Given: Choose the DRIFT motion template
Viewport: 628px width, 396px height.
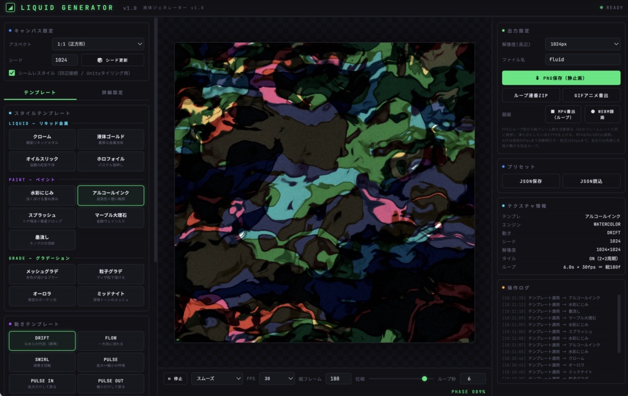Looking at the screenshot, I should click(x=42, y=341).
